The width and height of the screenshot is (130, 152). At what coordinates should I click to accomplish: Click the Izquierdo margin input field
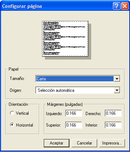coord(74,113)
